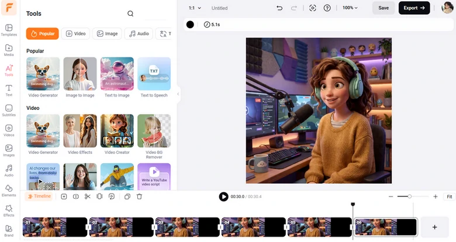Delete scene with trash icon

point(139,196)
